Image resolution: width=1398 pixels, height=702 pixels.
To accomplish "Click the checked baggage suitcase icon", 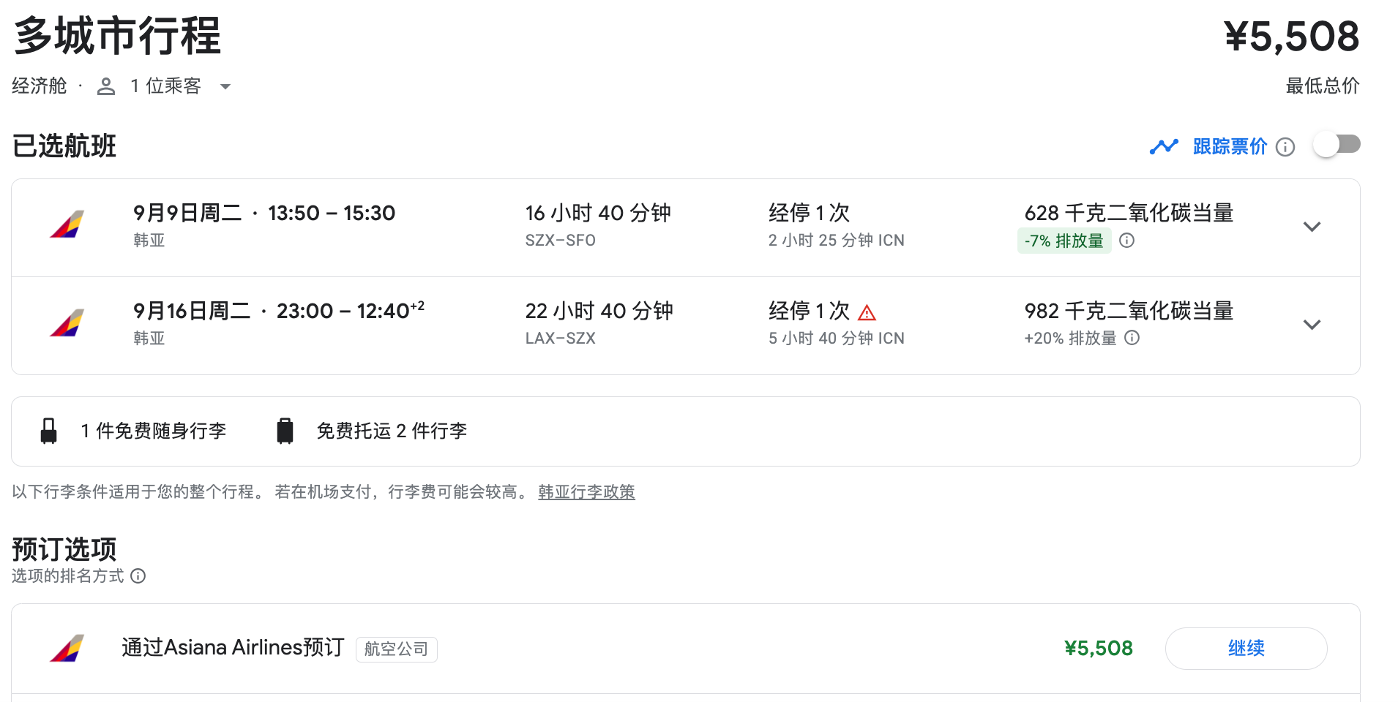I will tap(285, 431).
